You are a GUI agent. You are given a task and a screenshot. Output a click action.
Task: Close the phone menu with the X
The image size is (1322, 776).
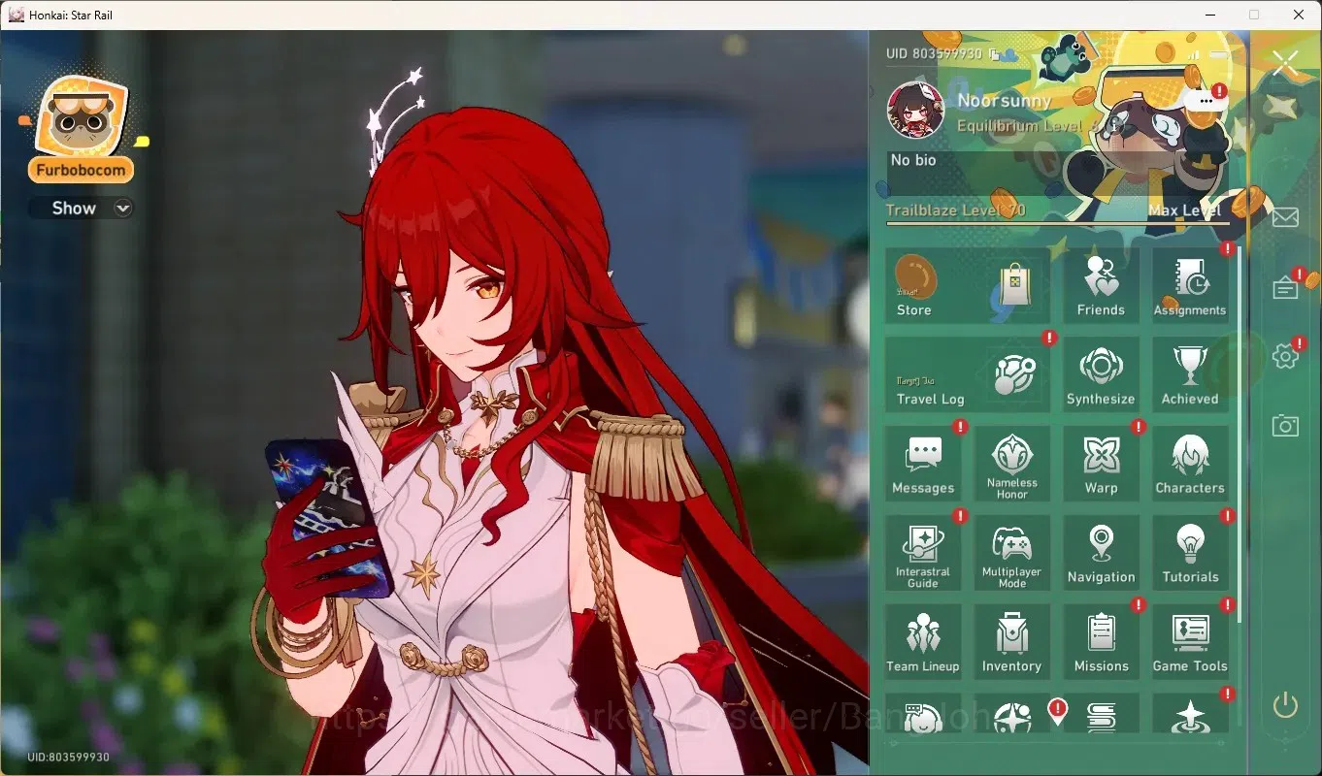pyautogui.click(x=1285, y=64)
